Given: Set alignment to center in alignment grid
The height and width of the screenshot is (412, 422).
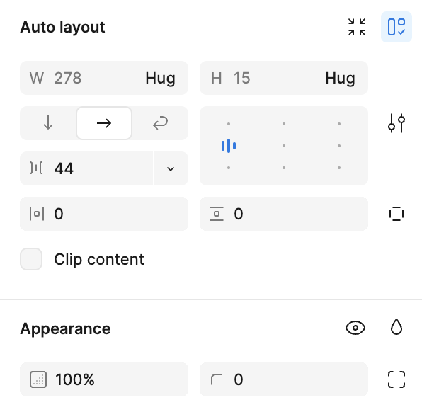Looking at the screenshot, I should pos(284,146).
